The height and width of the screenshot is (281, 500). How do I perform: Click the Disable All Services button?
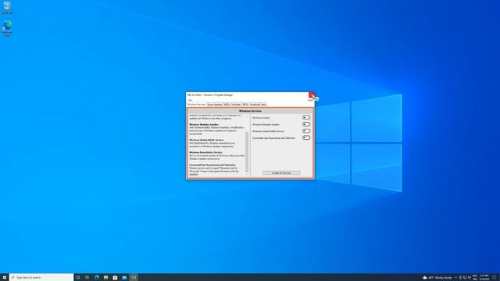[281, 173]
